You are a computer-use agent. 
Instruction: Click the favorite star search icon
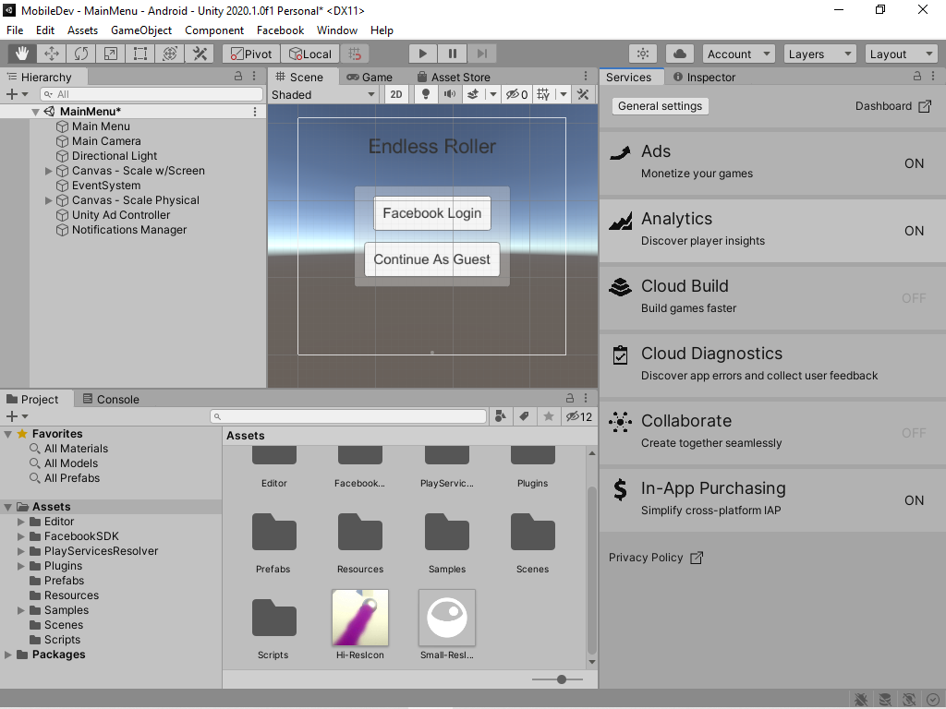click(x=549, y=416)
